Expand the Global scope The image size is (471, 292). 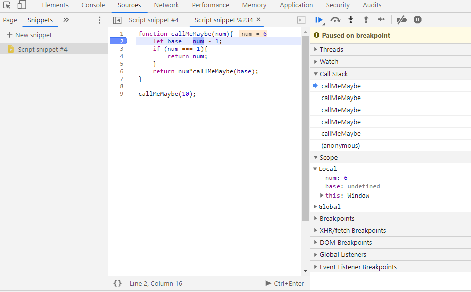pos(326,207)
